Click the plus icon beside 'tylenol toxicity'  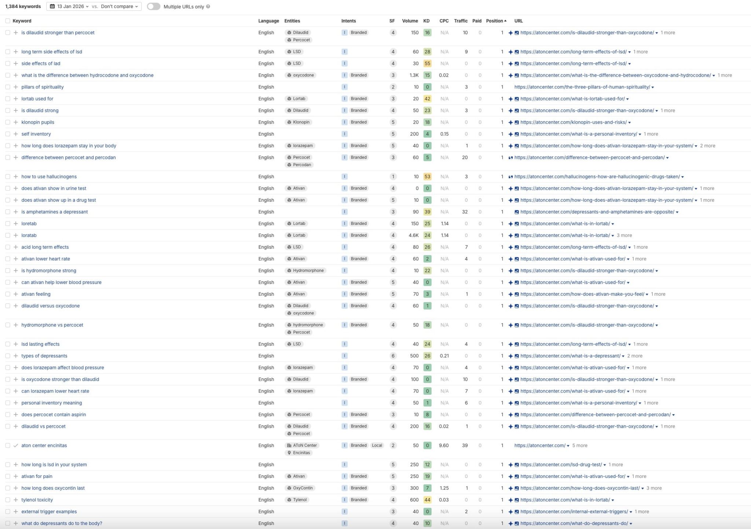[16, 500]
